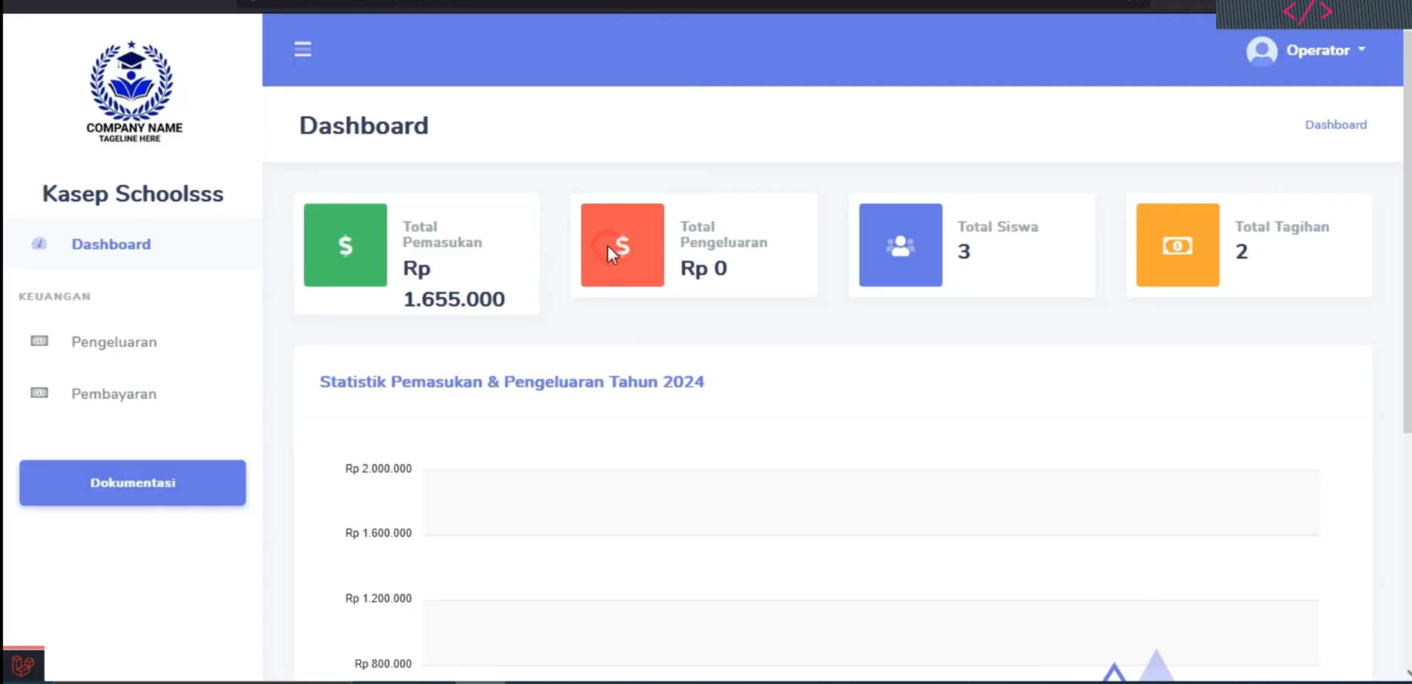Click the Total Siswa value 3

coord(963,252)
